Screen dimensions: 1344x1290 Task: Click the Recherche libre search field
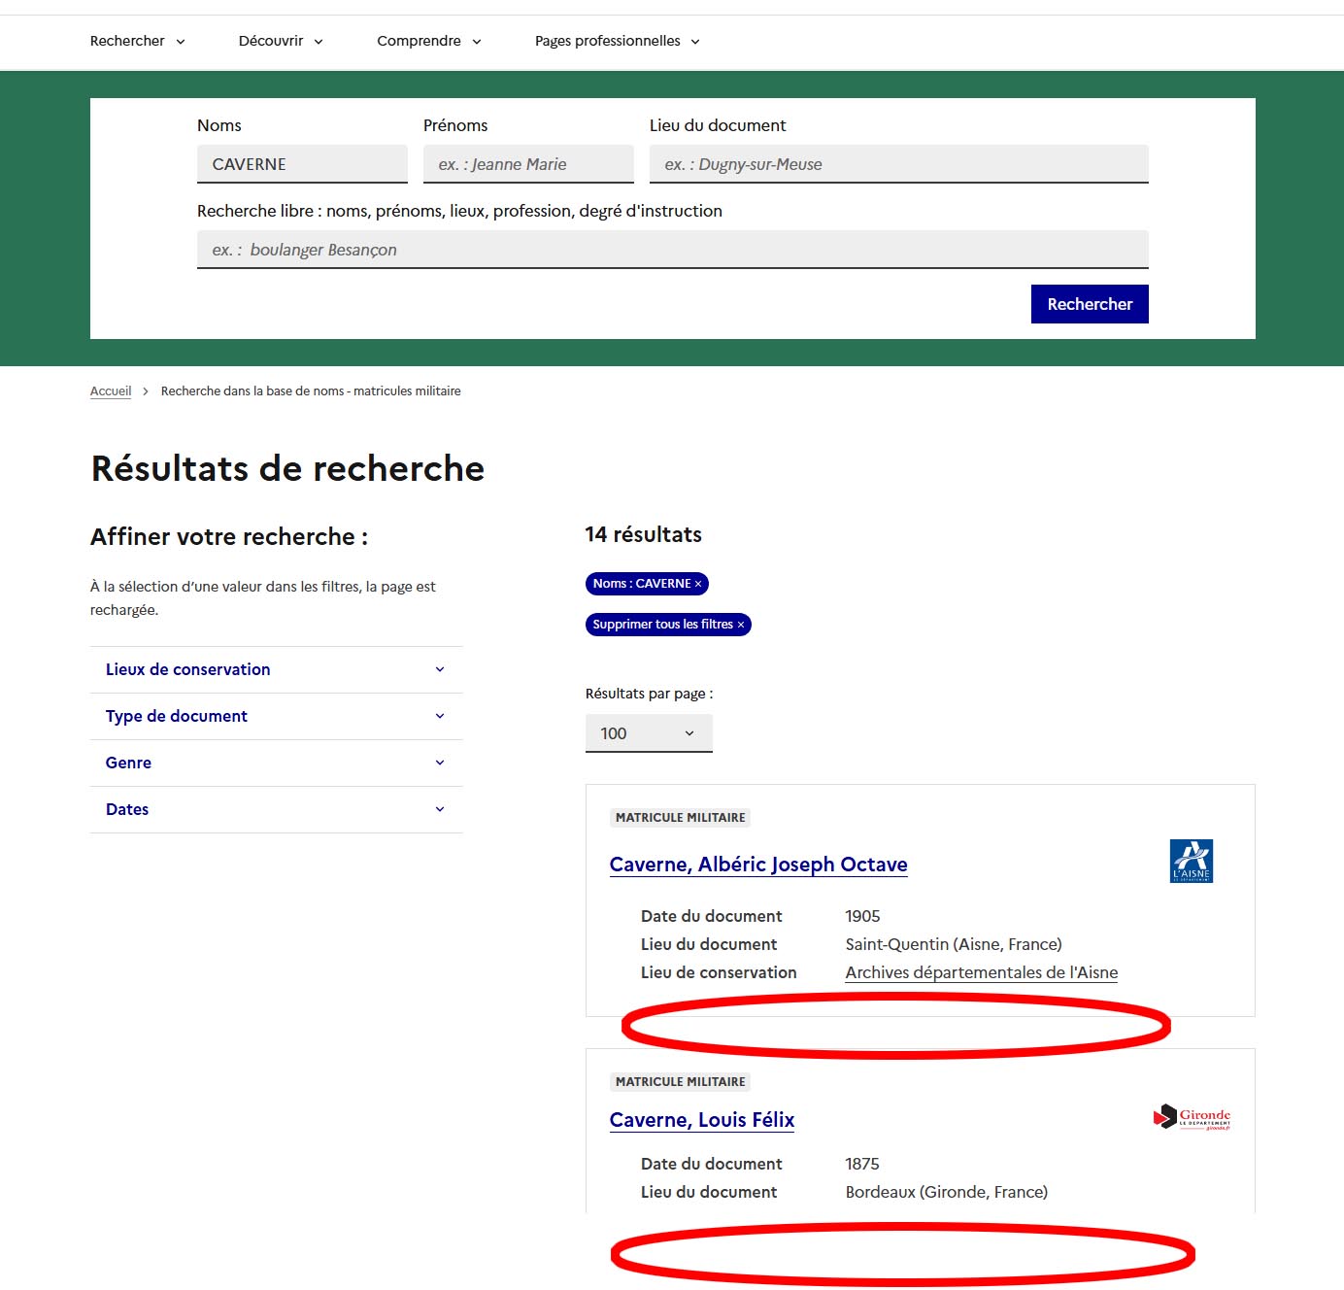point(670,249)
